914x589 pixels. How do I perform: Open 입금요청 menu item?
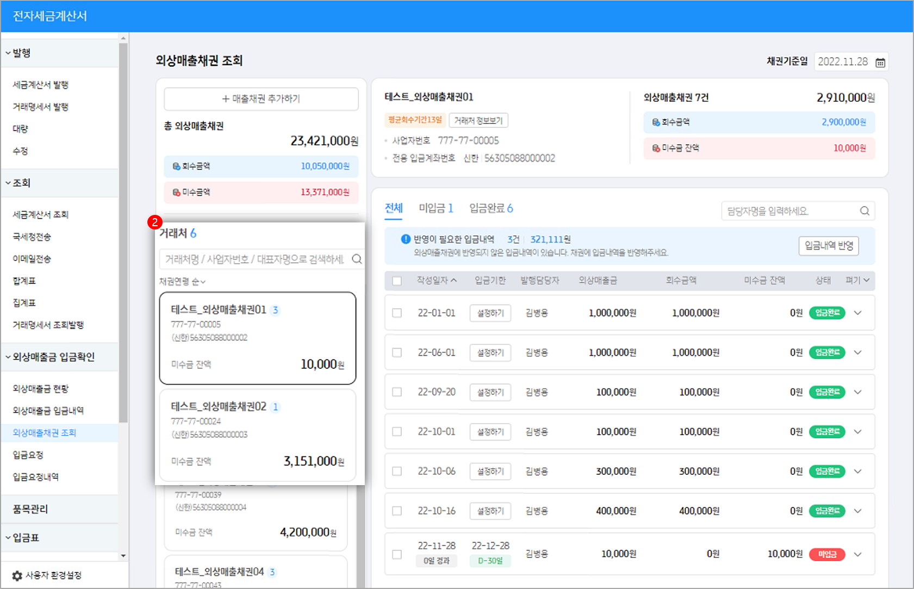(28, 455)
